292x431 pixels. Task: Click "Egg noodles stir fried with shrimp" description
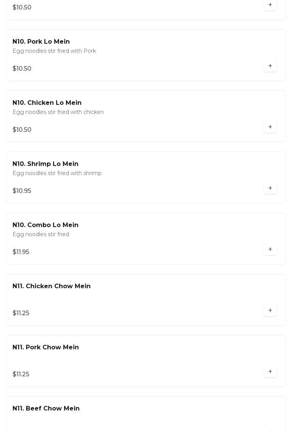(57, 174)
